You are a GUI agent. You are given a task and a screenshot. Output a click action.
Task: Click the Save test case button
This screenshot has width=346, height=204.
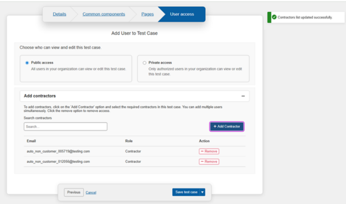[186, 192]
